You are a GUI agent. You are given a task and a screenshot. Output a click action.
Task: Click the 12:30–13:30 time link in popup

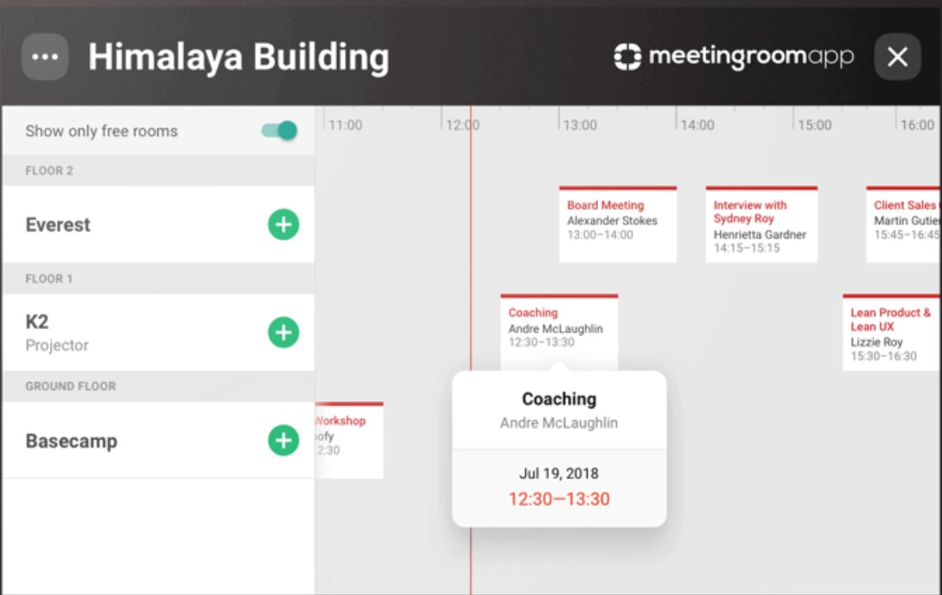point(558,499)
